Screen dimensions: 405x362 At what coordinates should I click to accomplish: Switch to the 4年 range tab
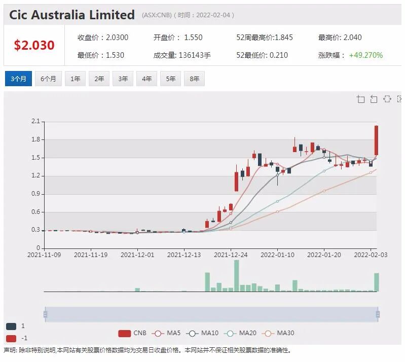[146, 79]
